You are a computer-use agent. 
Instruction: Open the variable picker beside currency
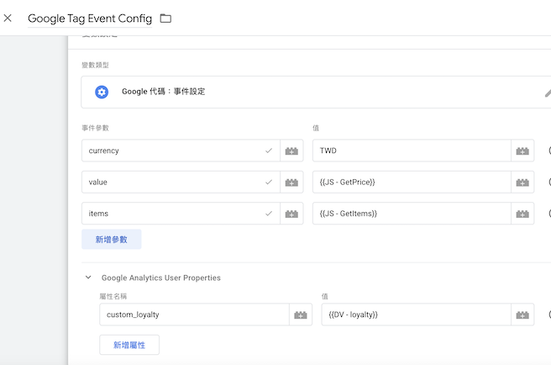pos(291,151)
